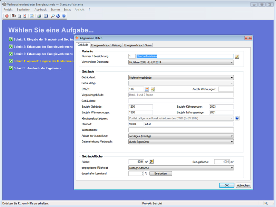
Task: Open the disabled Gebäudetyp dropdown
Action: tap(181, 83)
